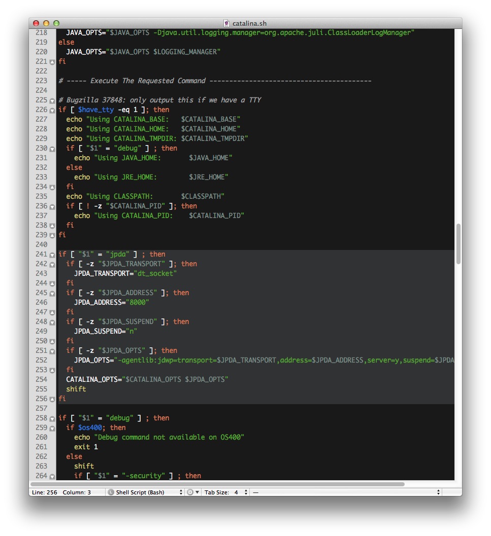Click the language icon beside Shell Script (Bash)

tap(111, 492)
